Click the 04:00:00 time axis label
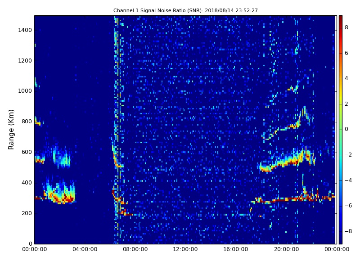Screen dimensions: 360x270 pyautogui.click(x=85, y=249)
